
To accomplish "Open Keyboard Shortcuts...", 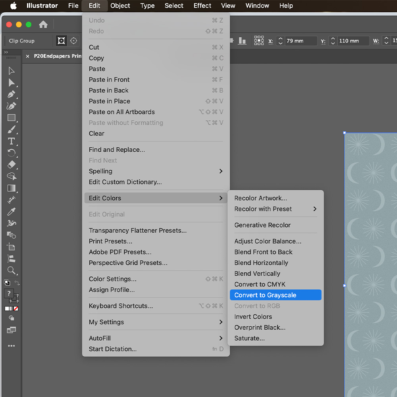I will pos(156,306).
